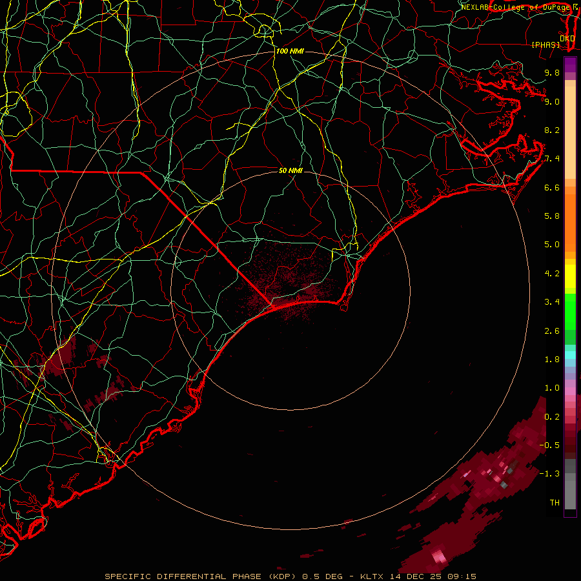Pick the yellow band beside 4.2
The width and height of the screenshot is (581, 581).
(x=570, y=276)
